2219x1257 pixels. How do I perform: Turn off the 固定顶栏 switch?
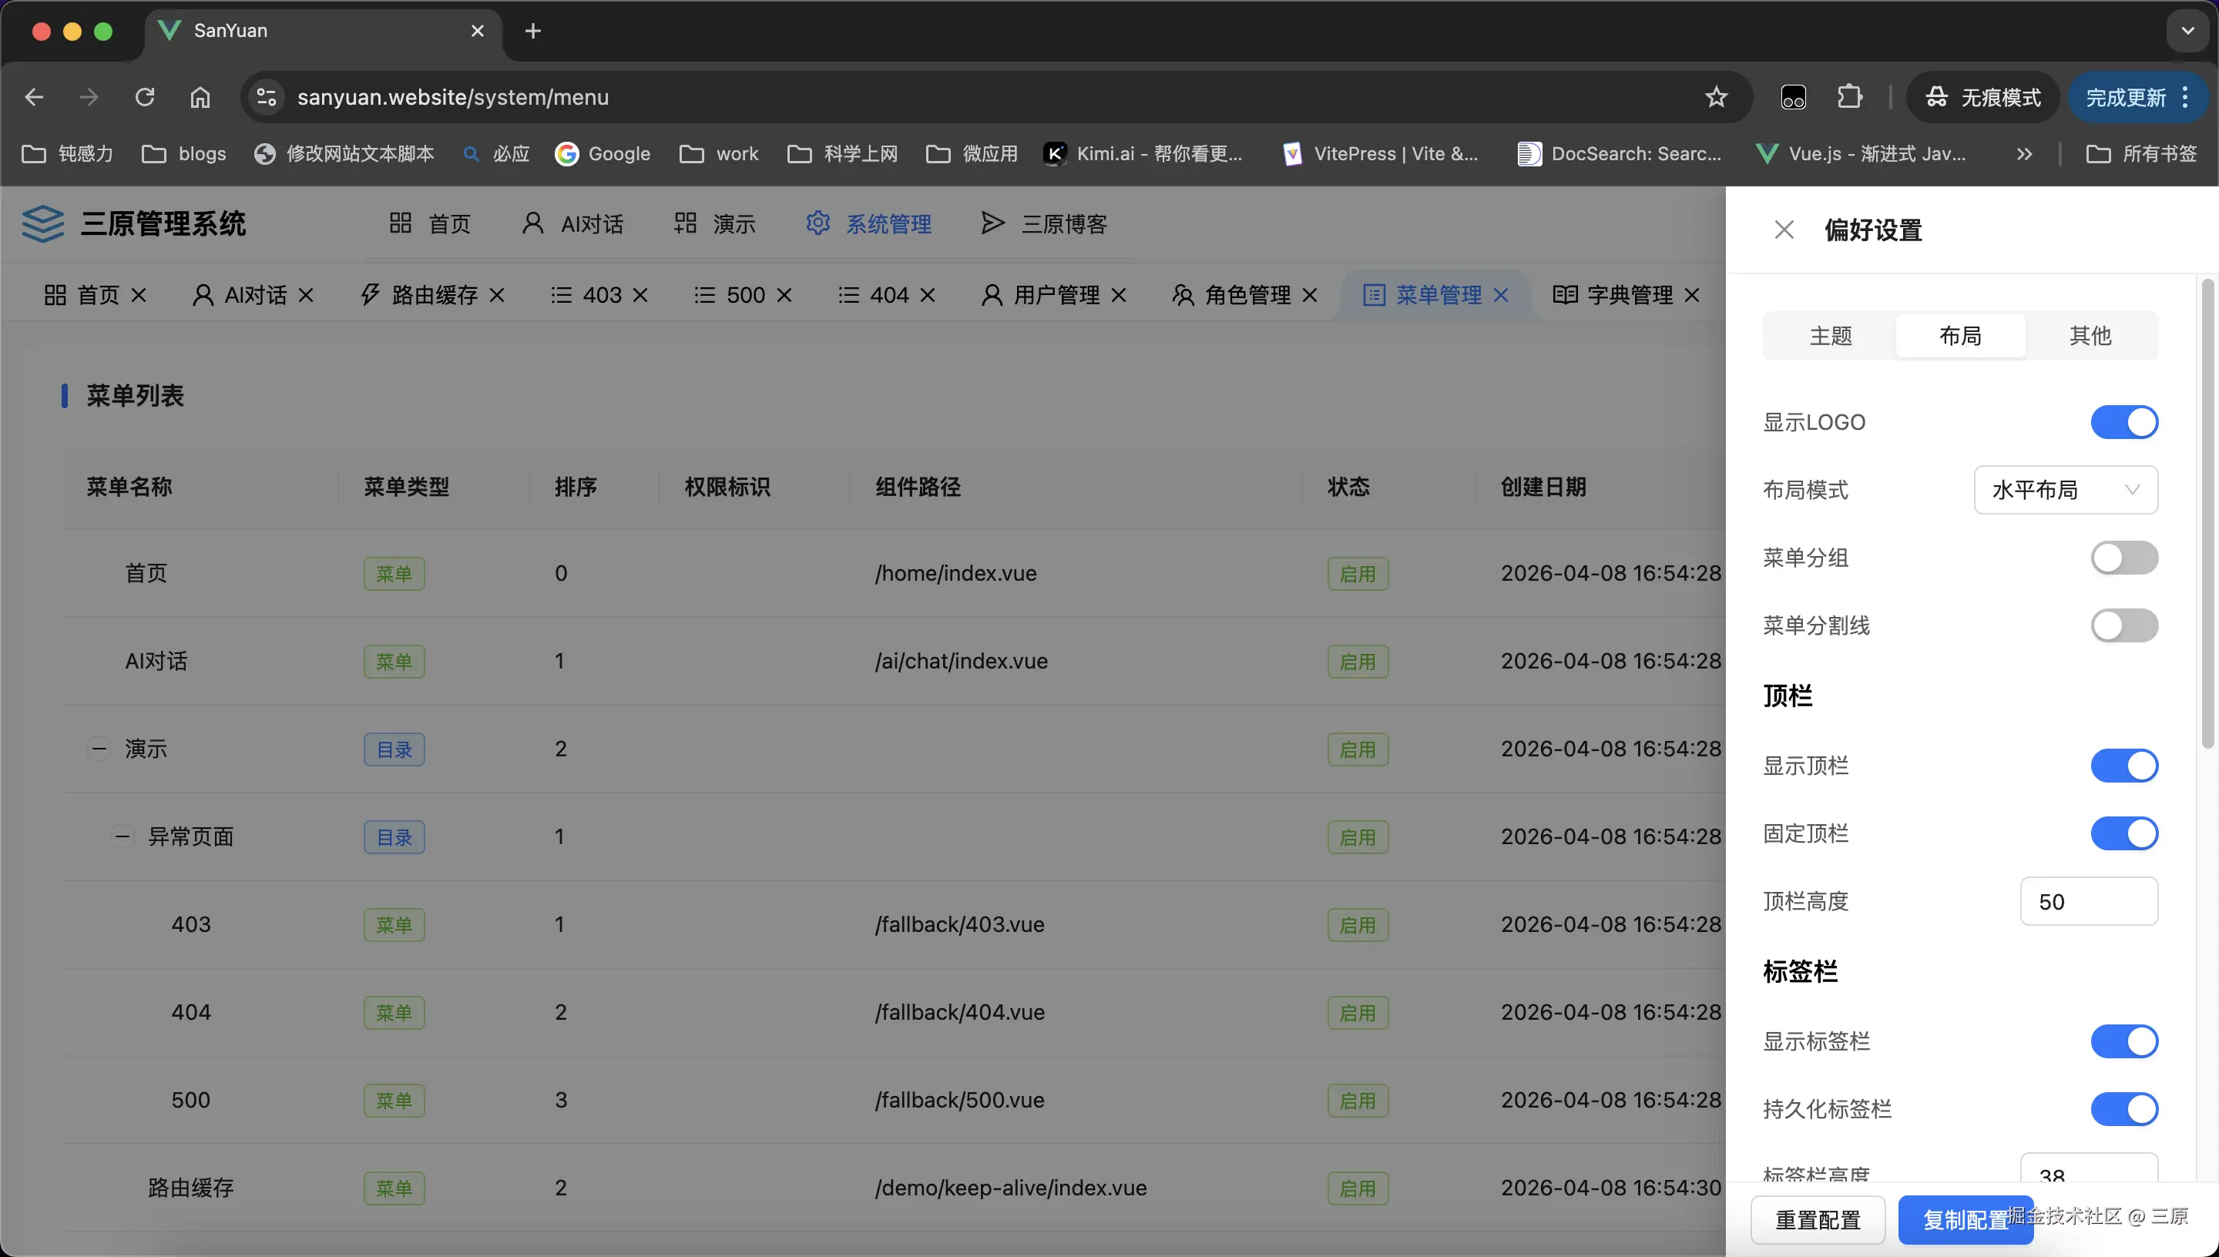click(2123, 833)
